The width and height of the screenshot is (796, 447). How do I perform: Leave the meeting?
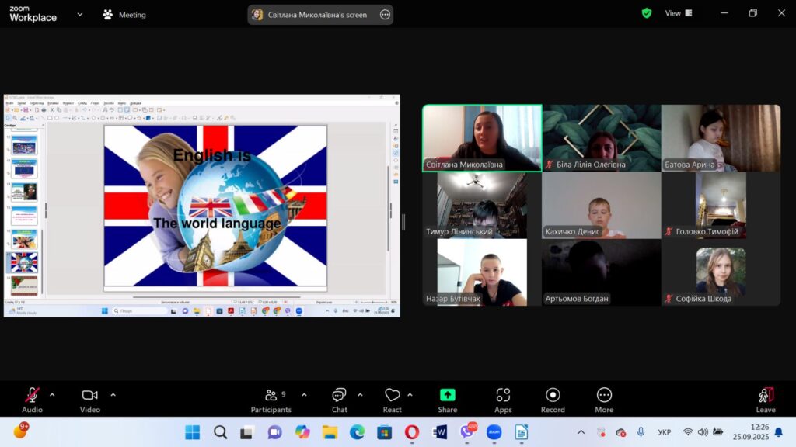click(766, 400)
